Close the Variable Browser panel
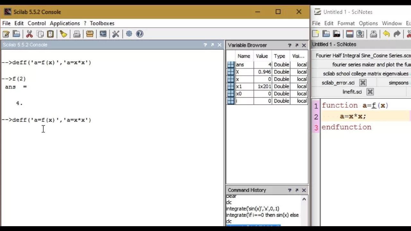This screenshot has height=231, width=411. pos(304,45)
